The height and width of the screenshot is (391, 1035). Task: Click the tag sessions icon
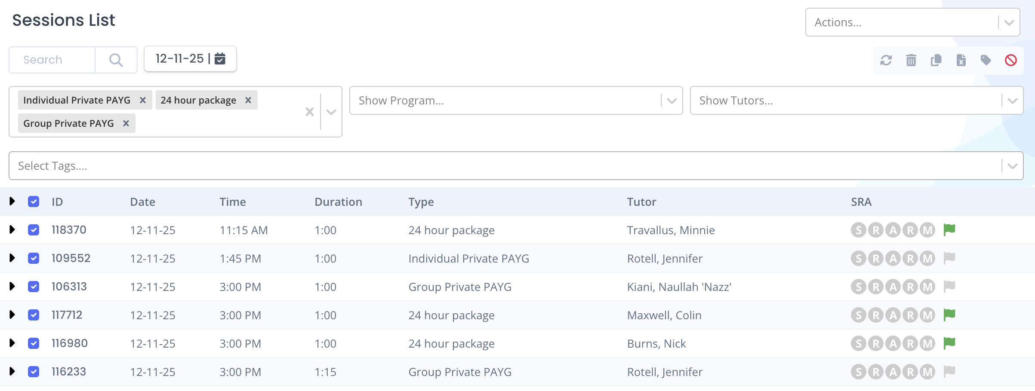[x=986, y=60]
